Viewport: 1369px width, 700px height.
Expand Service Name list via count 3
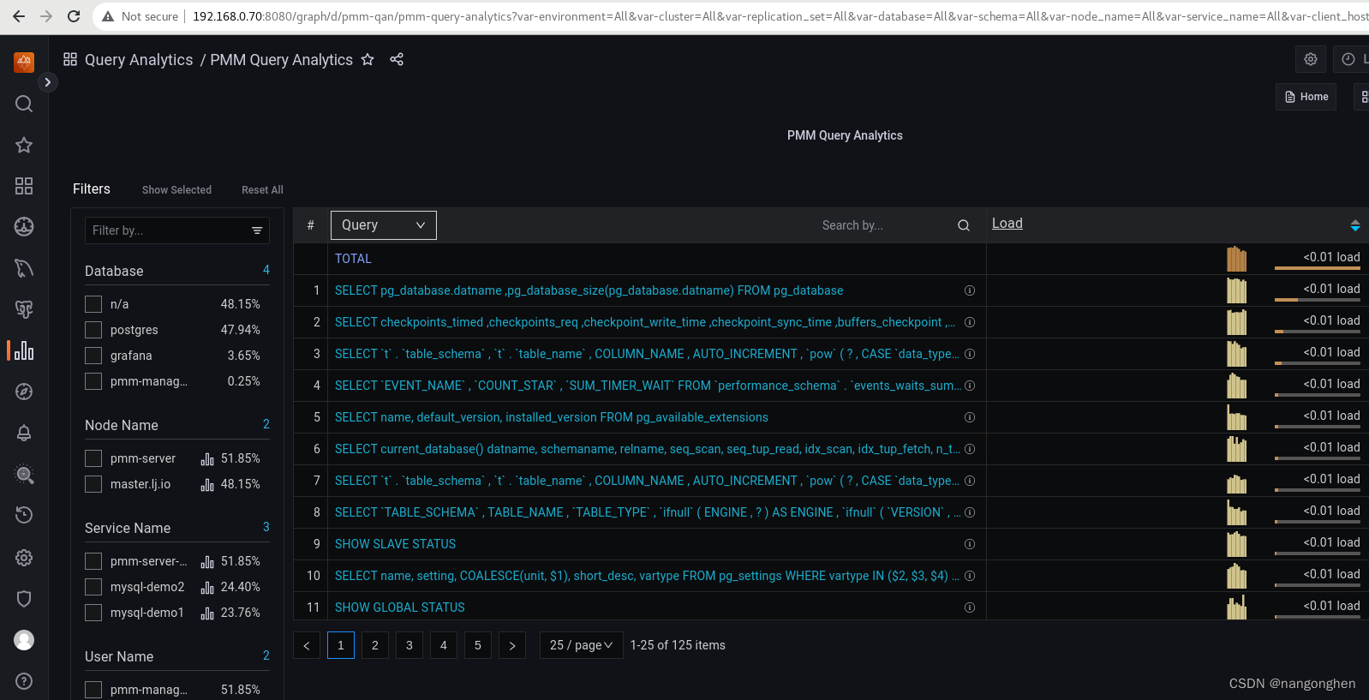click(266, 527)
